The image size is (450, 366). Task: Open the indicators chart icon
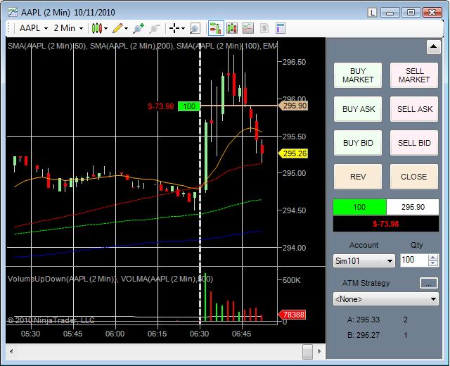[x=248, y=28]
